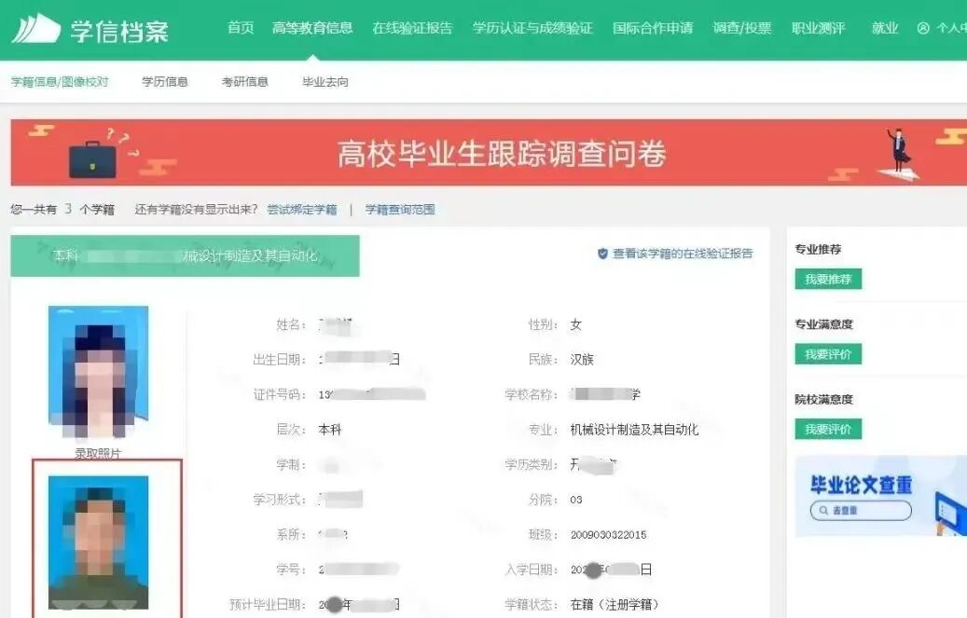Click 我要推荐 button

[828, 280]
